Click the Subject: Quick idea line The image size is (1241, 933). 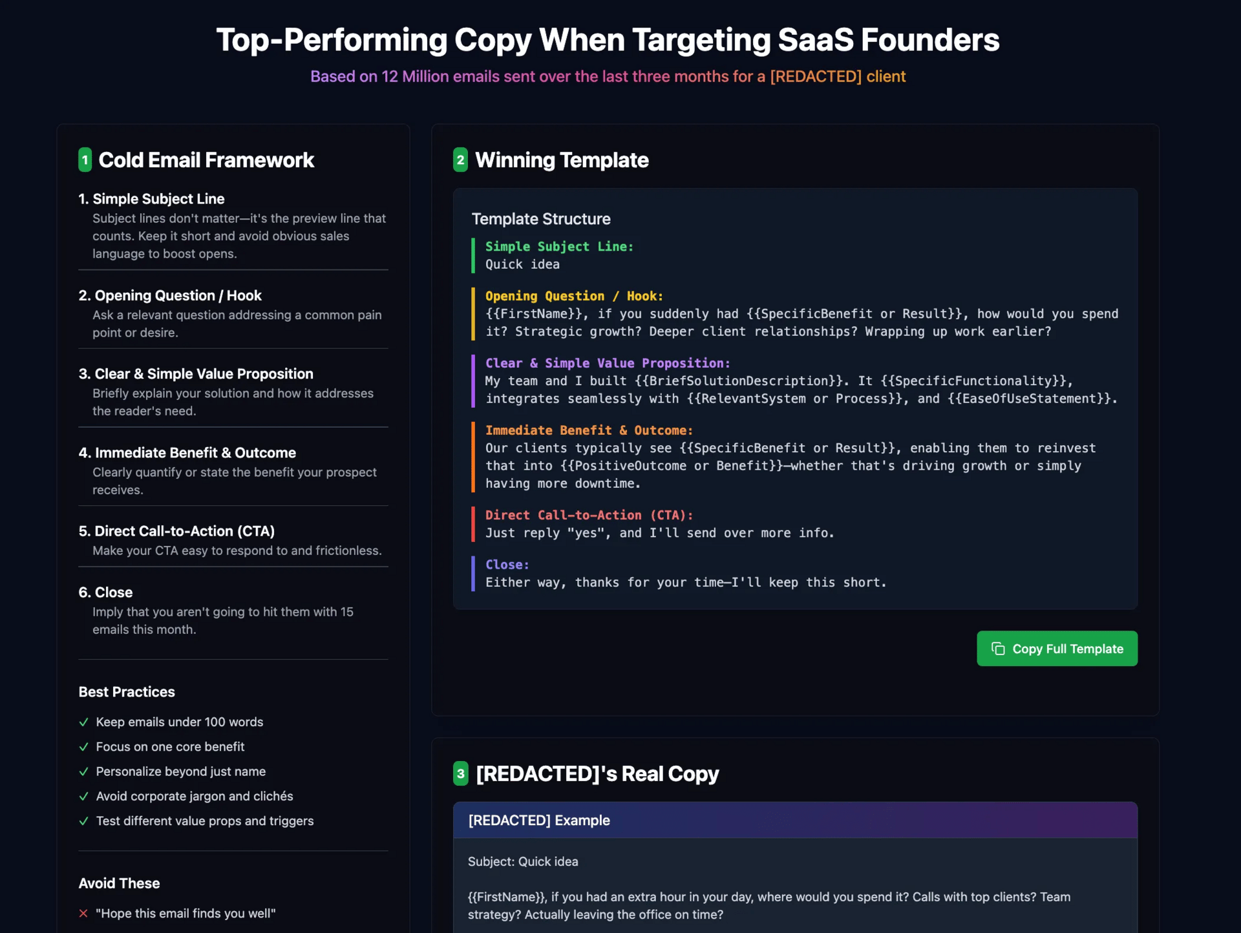(x=523, y=861)
